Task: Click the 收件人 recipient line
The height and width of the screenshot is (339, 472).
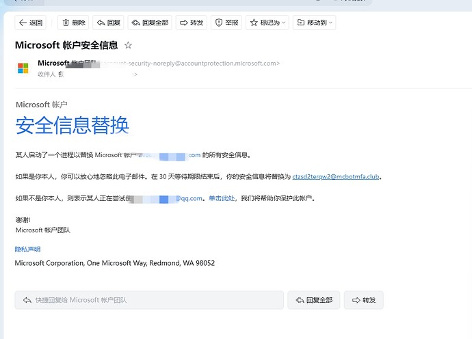Action: [x=88, y=74]
